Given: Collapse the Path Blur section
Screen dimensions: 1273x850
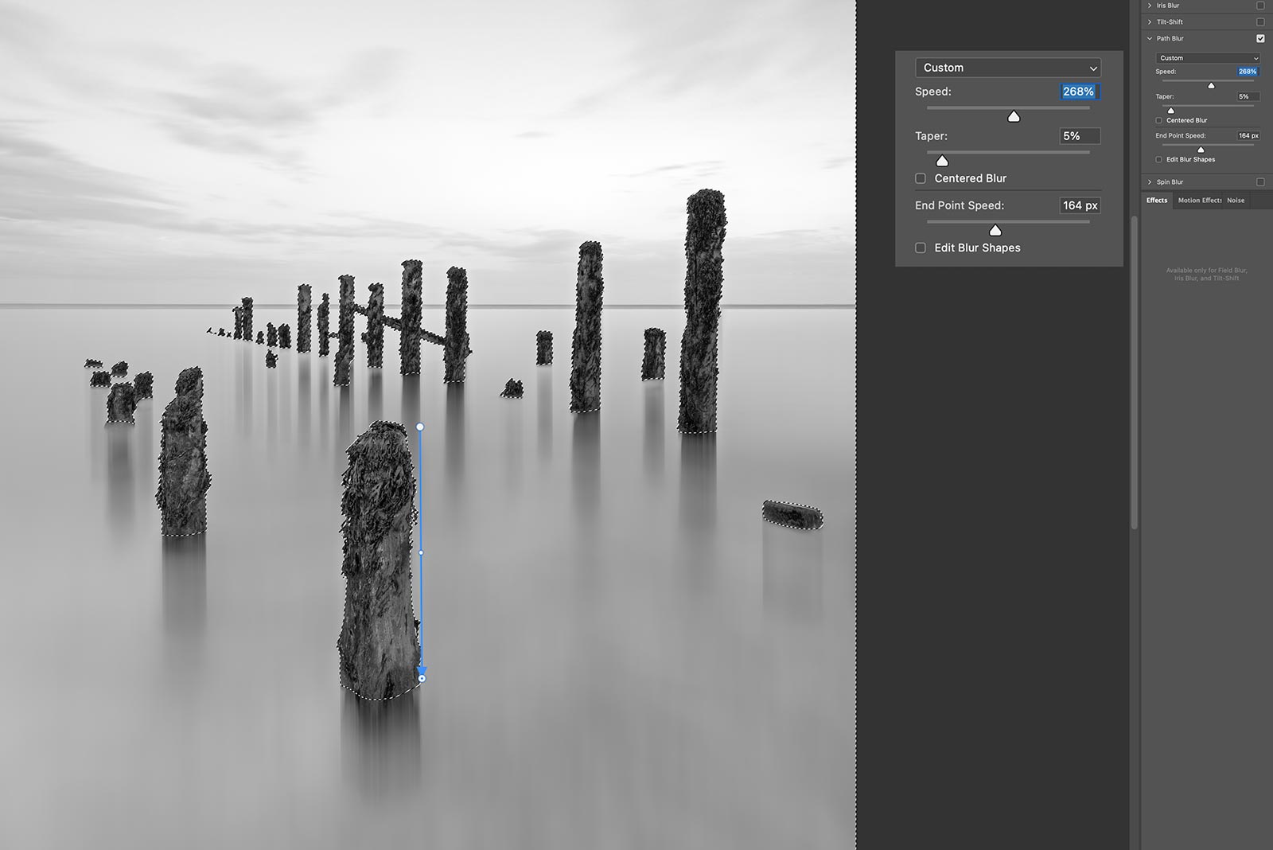Looking at the screenshot, I should (1150, 38).
